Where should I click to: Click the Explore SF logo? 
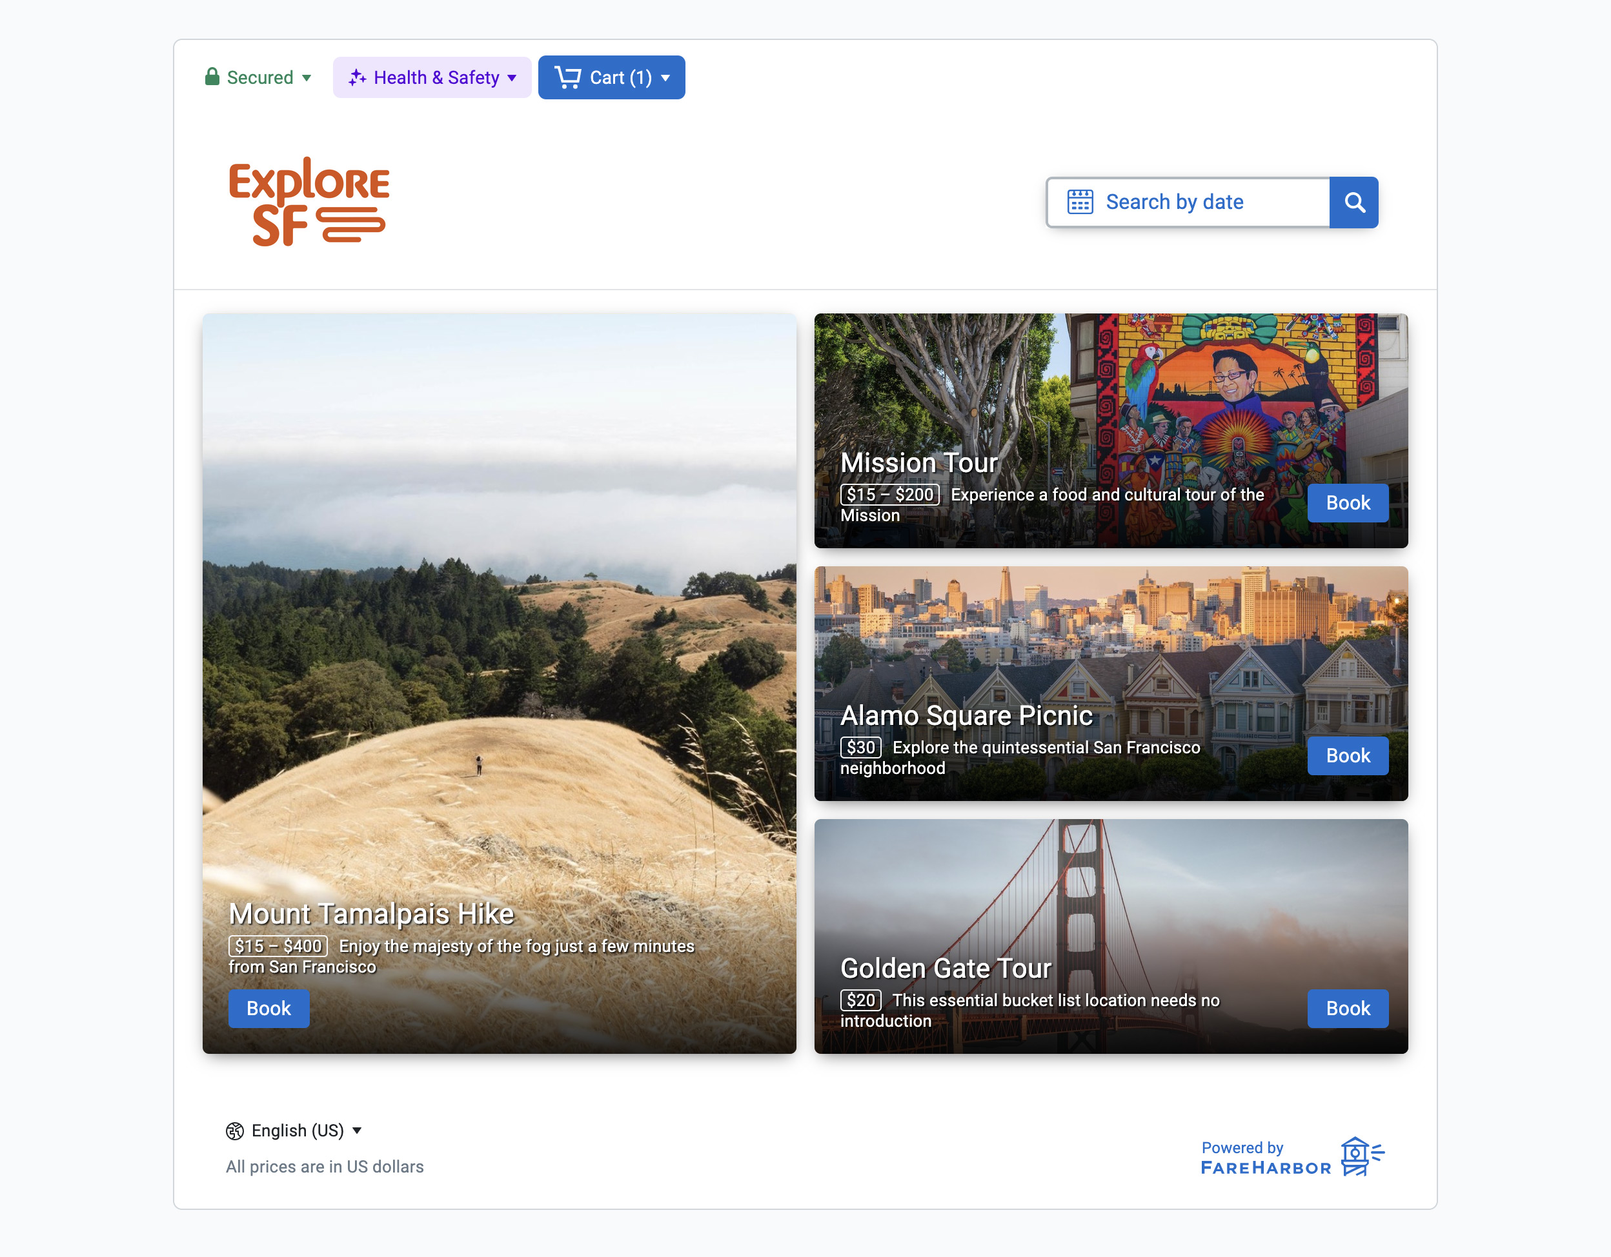(309, 201)
